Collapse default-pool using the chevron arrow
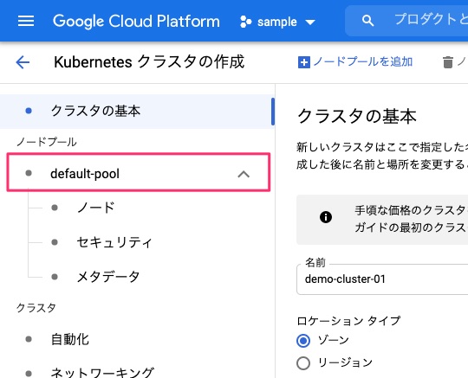The width and height of the screenshot is (468, 378). point(244,174)
